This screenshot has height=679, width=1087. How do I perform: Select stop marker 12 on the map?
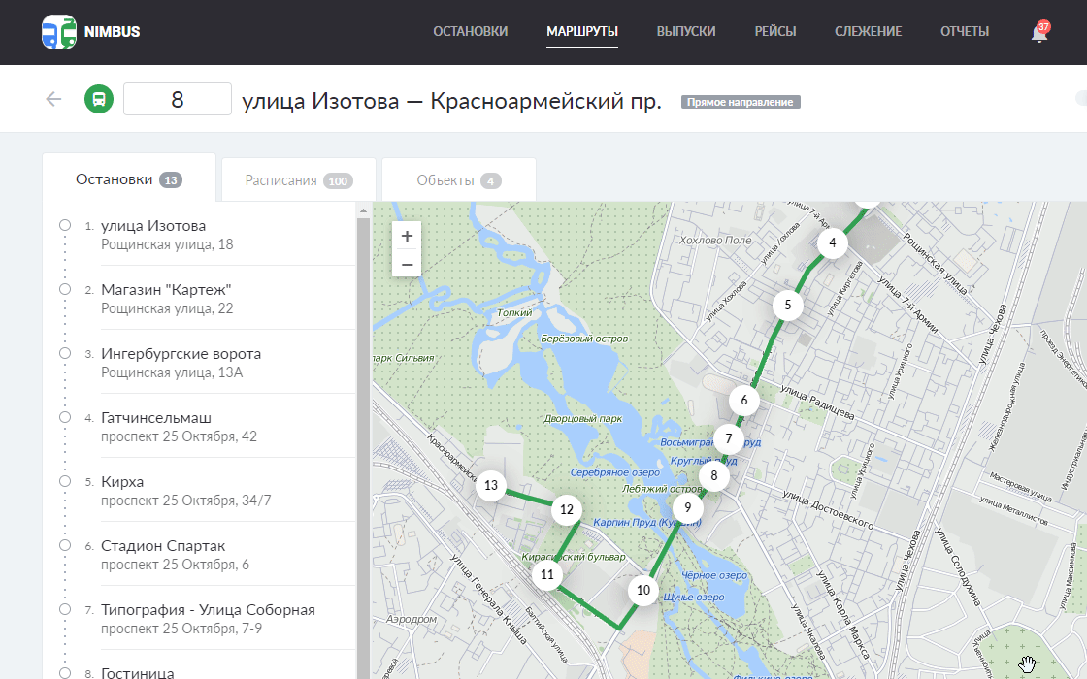[x=567, y=510]
